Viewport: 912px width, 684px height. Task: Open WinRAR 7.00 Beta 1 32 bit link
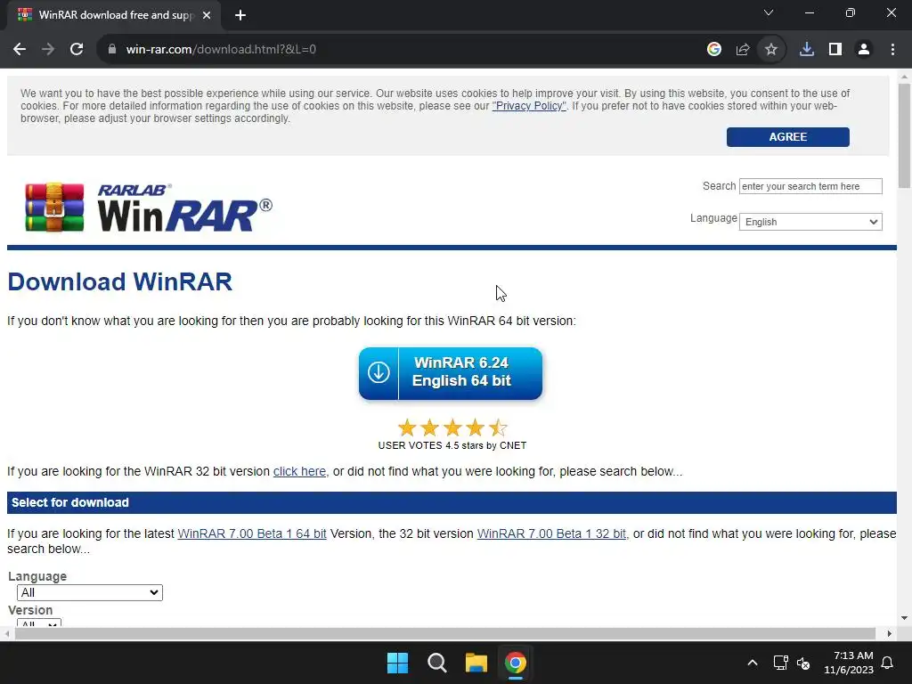click(x=551, y=533)
